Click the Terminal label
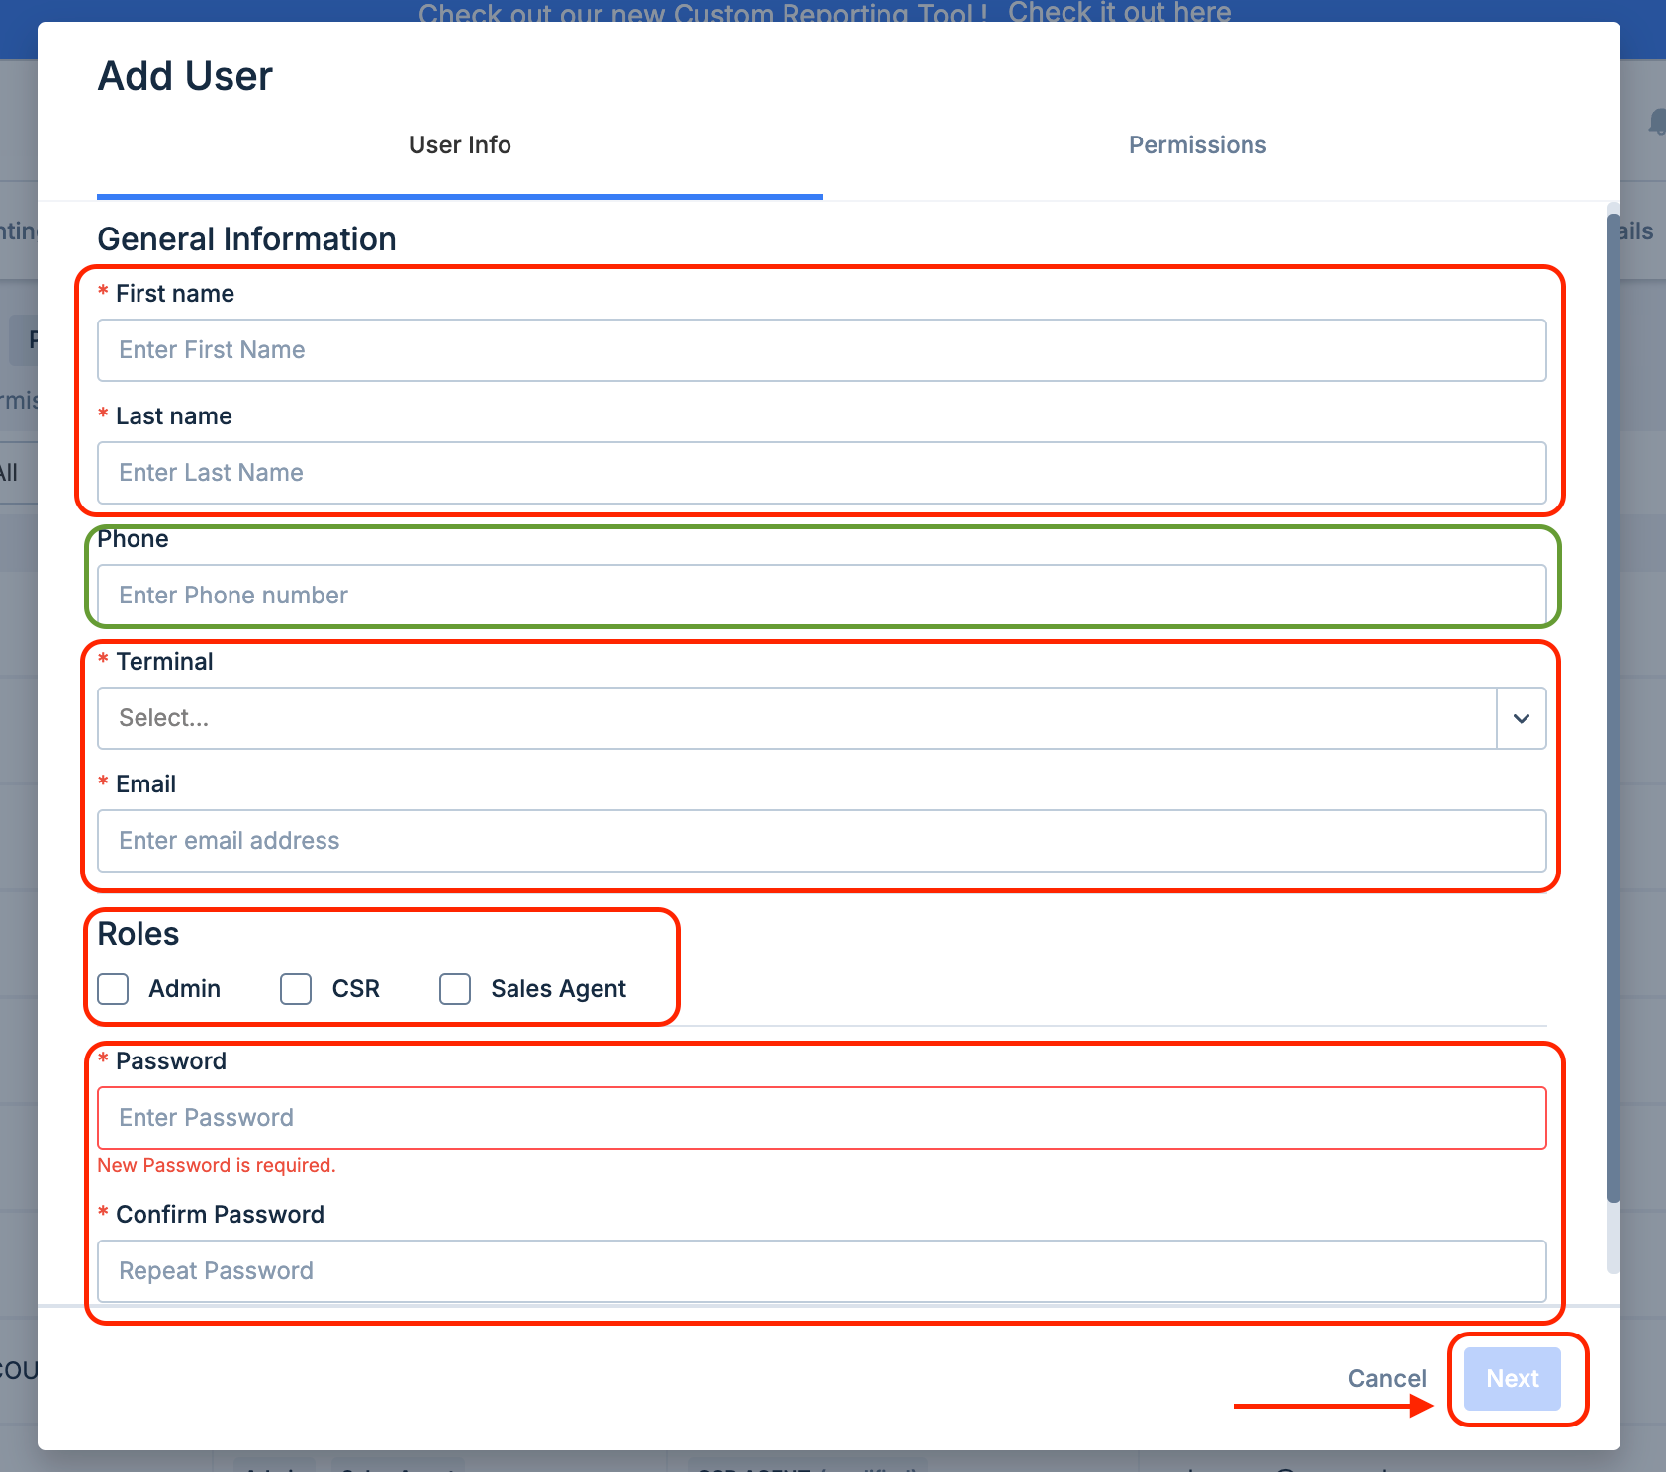Screen dimensions: 1666x1472 point(164,662)
